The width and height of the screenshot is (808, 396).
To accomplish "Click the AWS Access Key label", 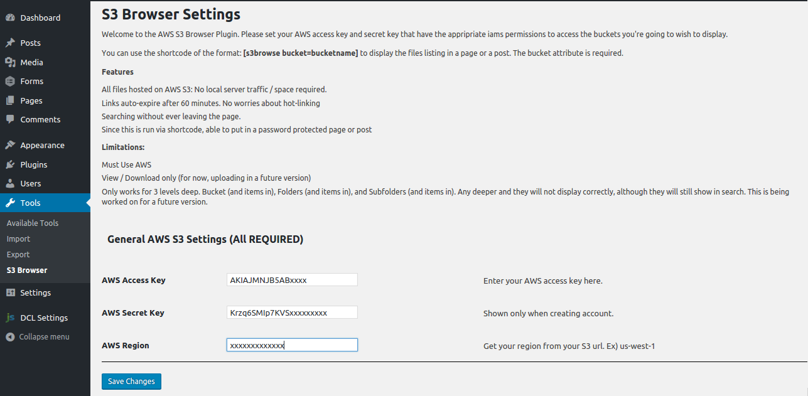I will 134,280.
